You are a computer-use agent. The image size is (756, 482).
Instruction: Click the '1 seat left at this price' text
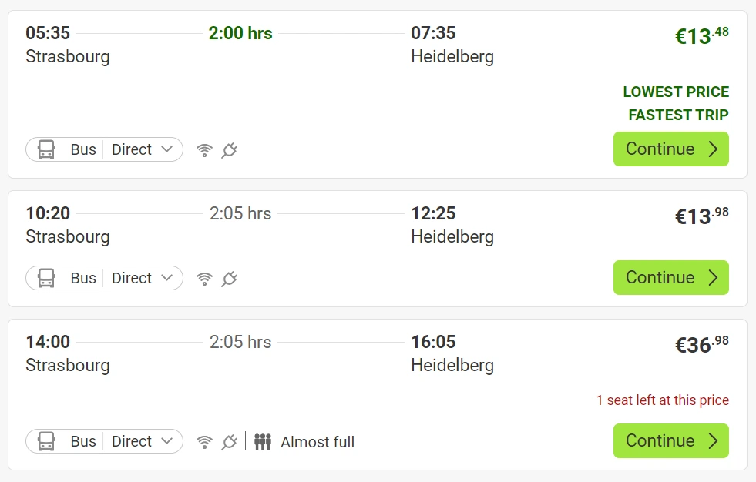[662, 400]
